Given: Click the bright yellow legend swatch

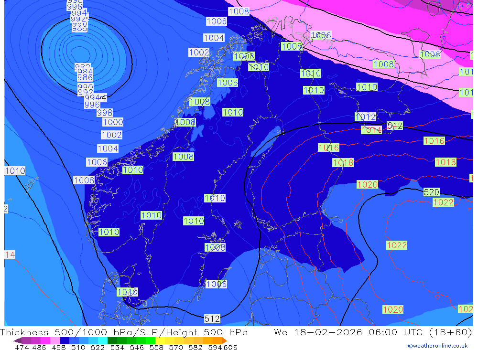Looking at the screenshot, I should (x=160, y=340).
